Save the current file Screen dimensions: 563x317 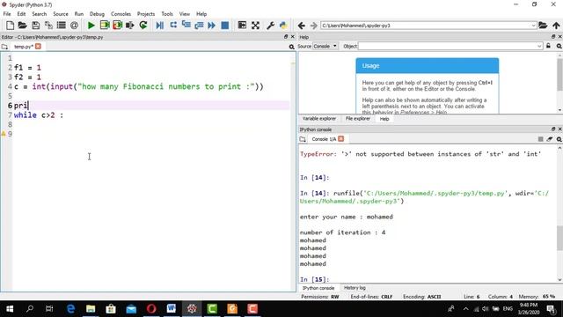pos(35,26)
